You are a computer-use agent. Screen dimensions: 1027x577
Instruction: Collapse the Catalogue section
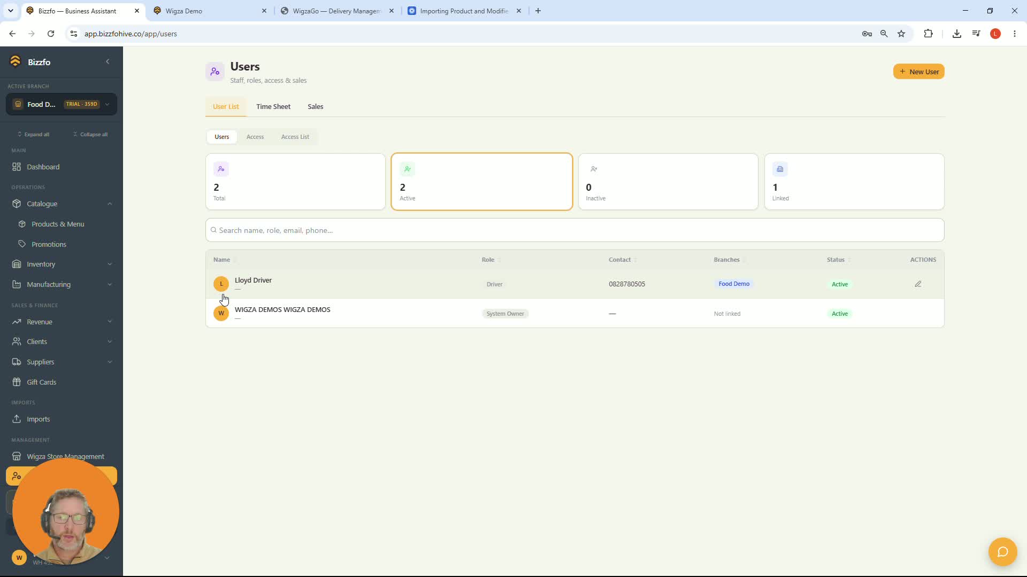click(110, 204)
